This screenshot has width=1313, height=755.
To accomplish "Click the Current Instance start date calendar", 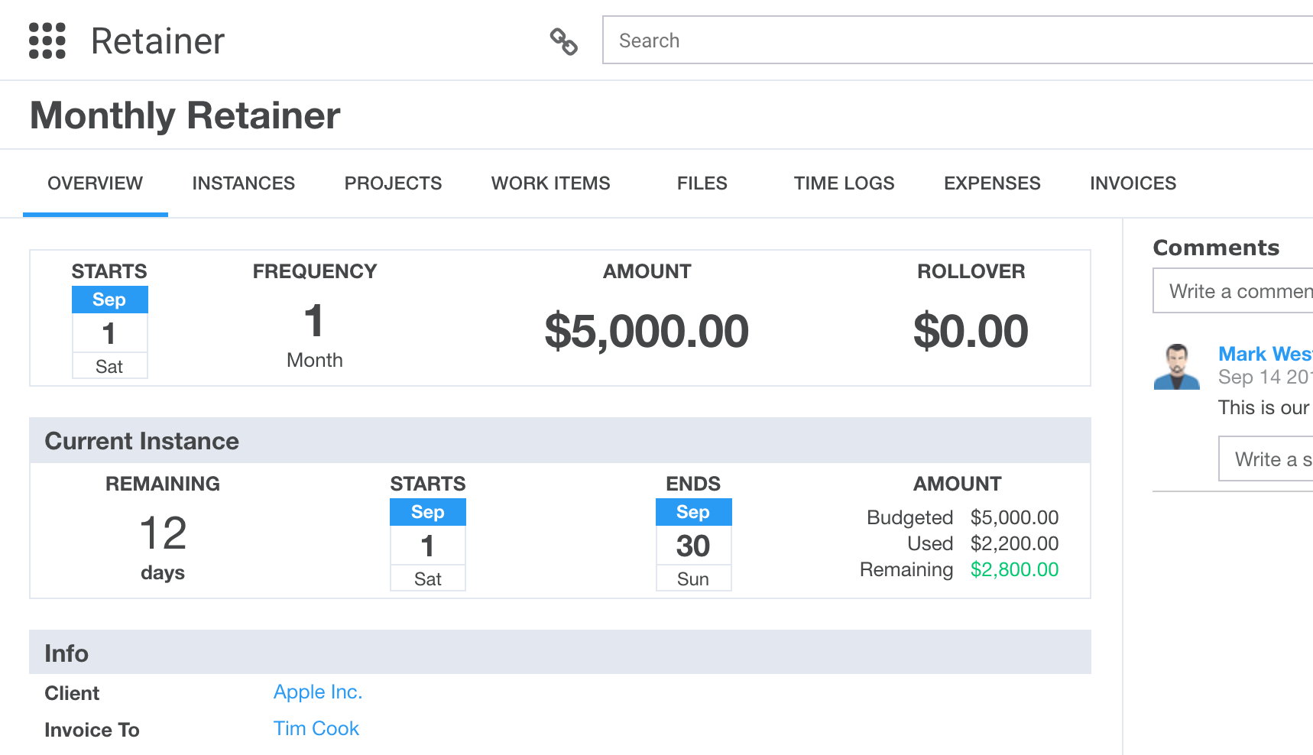I will (428, 544).
